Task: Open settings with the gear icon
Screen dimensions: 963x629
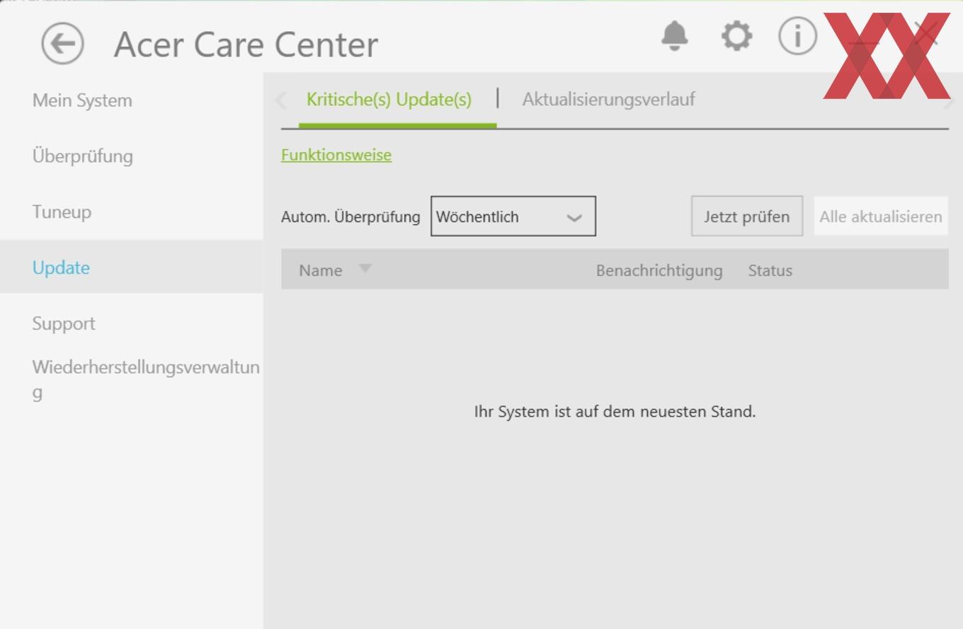Action: (736, 35)
